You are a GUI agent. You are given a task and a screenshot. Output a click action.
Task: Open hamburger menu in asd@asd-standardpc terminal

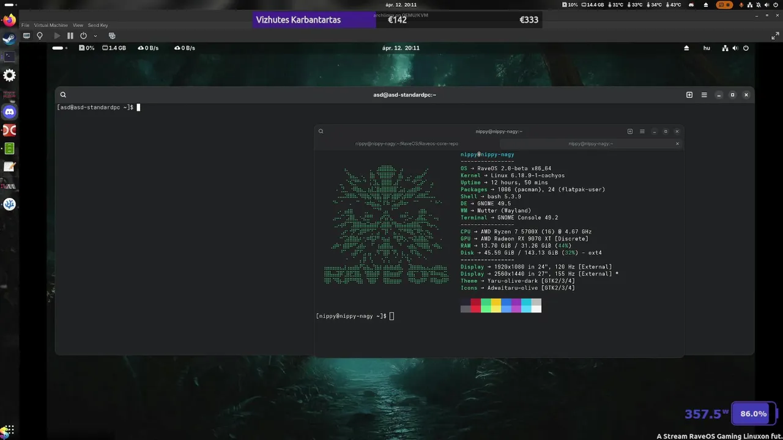704,95
